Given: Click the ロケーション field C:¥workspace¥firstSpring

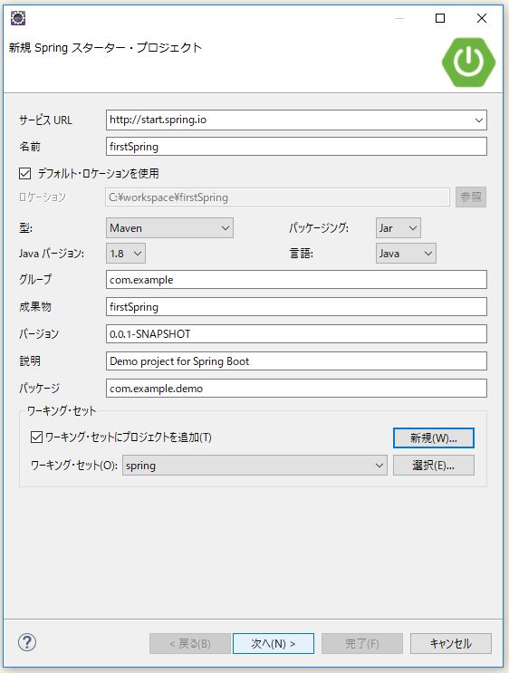Looking at the screenshot, I should tap(277, 197).
